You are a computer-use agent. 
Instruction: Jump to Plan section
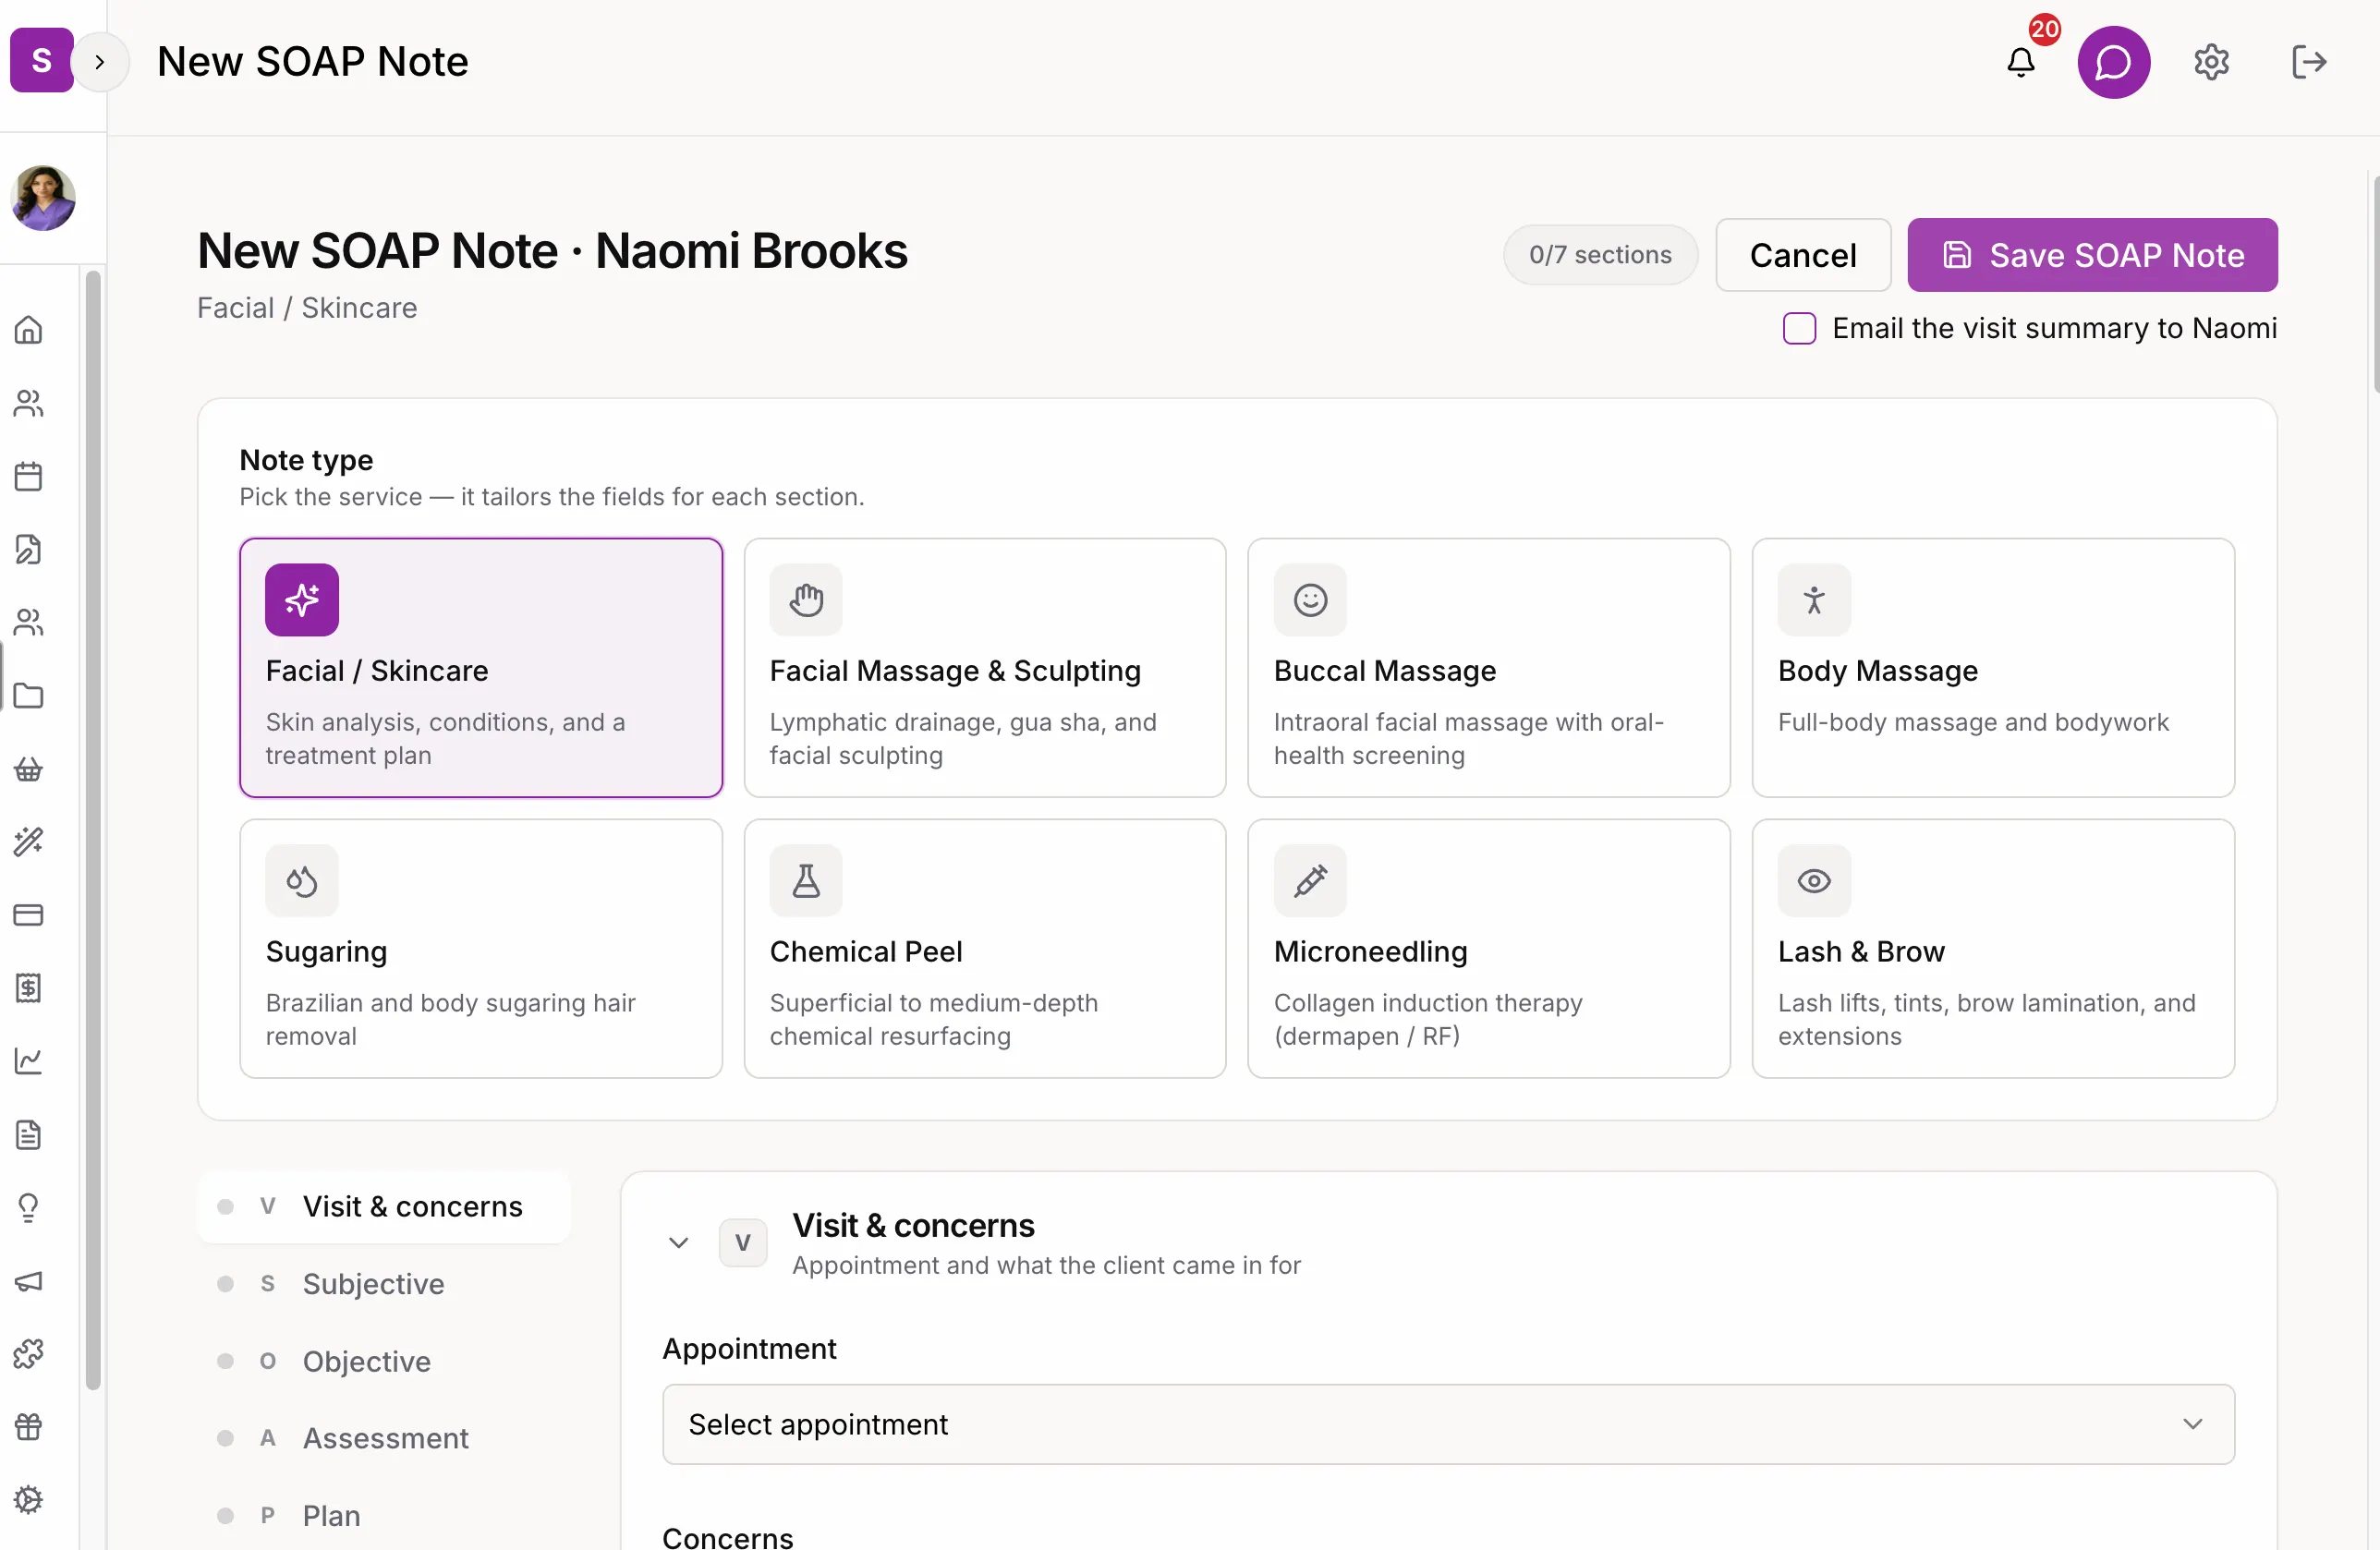point(384,1516)
